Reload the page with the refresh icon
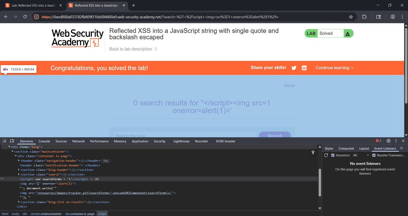Viewport: 408px width, 216px height. (25, 17)
